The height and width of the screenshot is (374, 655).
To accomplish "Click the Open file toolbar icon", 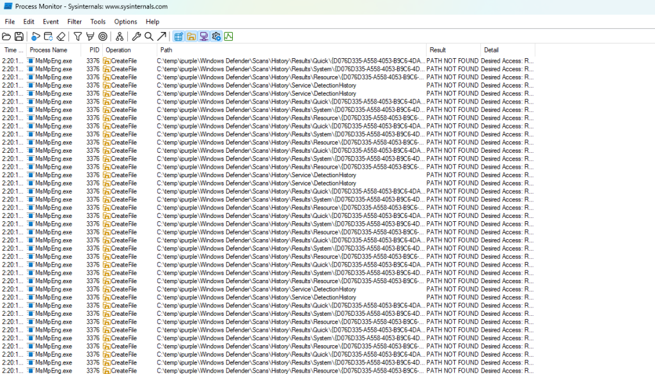I will 8,36.
